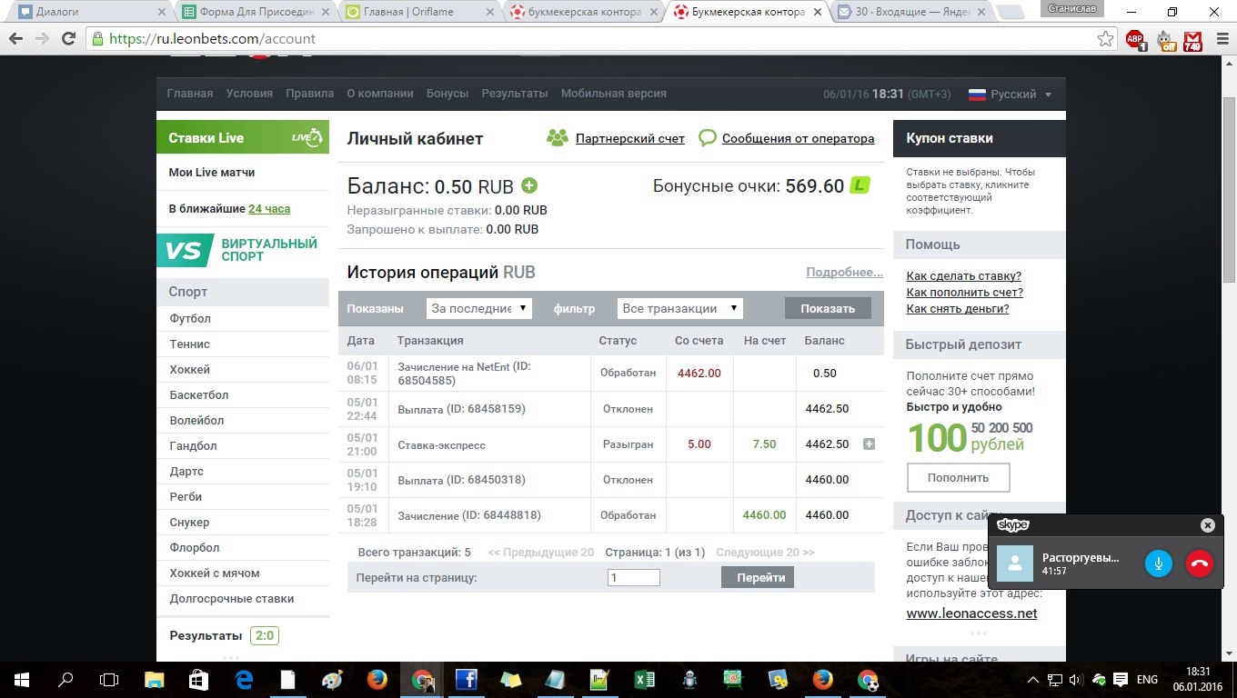This screenshot has width=1237, height=698.
Task: Click the extension icon labeled off
Action: pos(1165,40)
